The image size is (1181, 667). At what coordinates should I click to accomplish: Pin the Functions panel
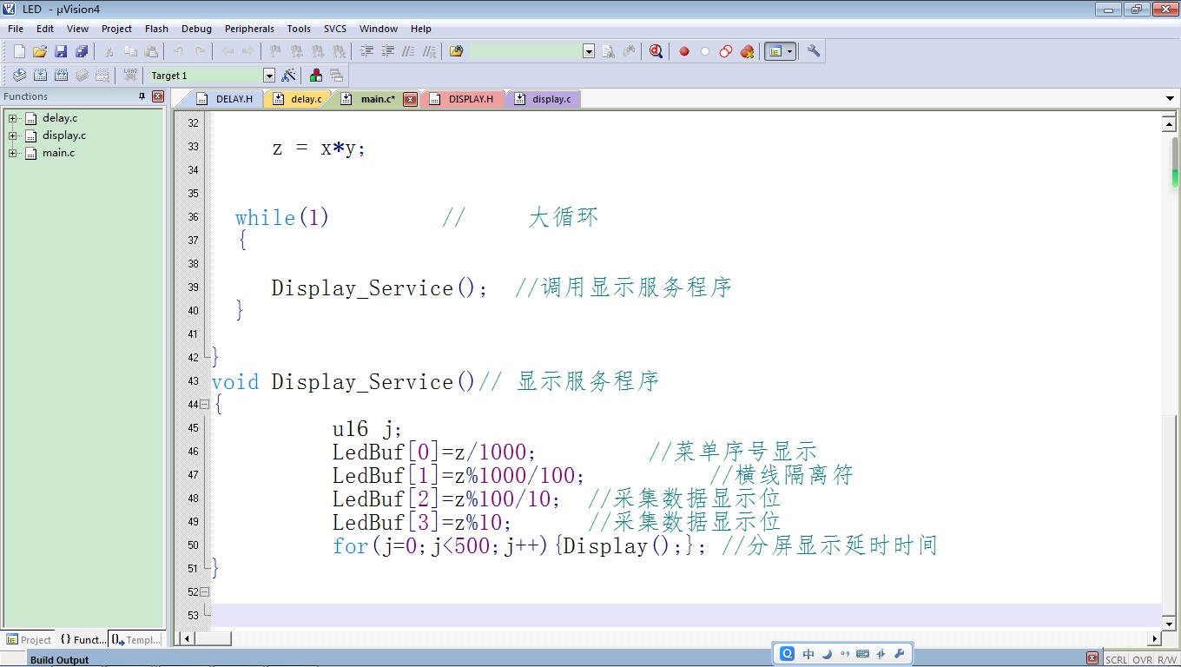142,96
